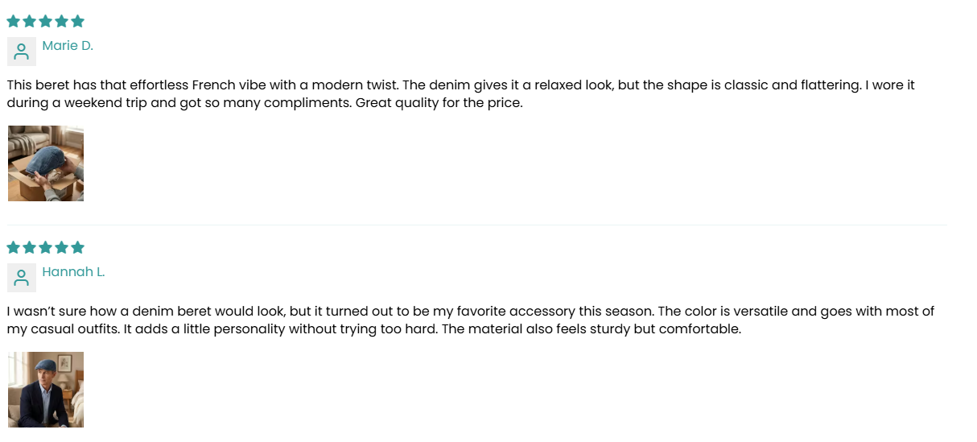Open the Hannah L. reviewer name link

[x=73, y=272]
